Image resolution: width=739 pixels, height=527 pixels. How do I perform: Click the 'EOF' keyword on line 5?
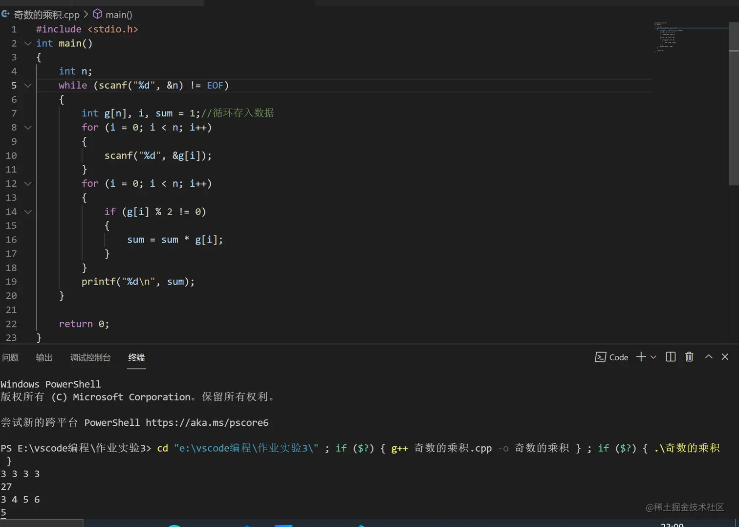tap(215, 86)
